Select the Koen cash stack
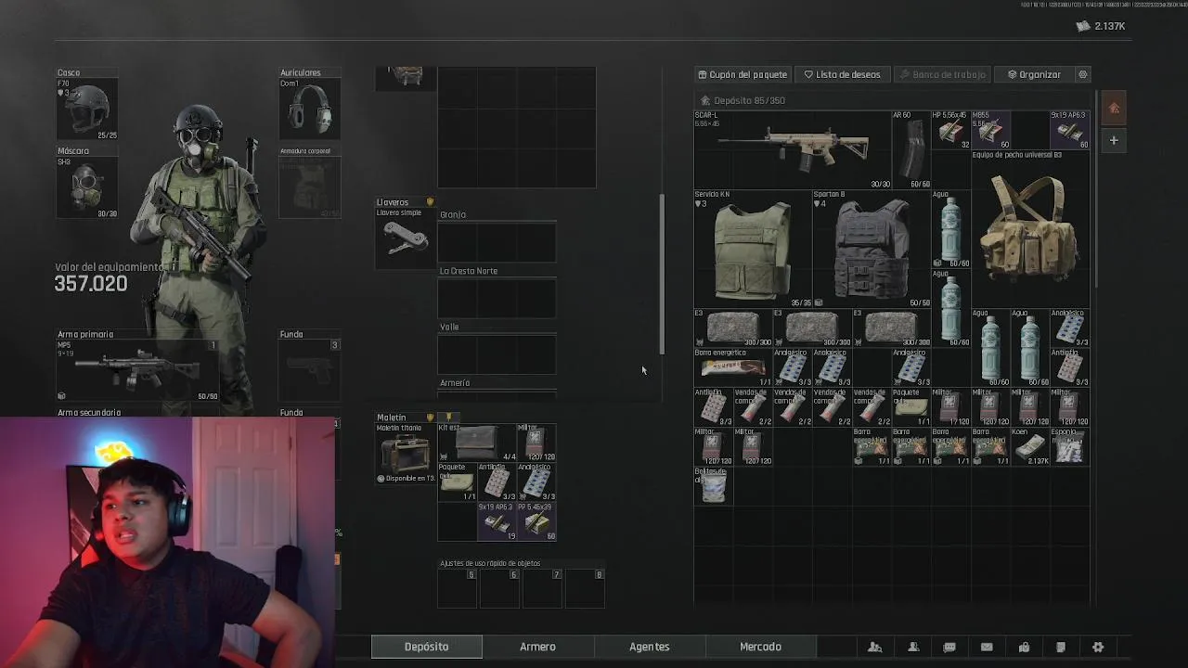The width and height of the screenshot is (1188, 668). pyautogui.click(x=1029, y=446)
